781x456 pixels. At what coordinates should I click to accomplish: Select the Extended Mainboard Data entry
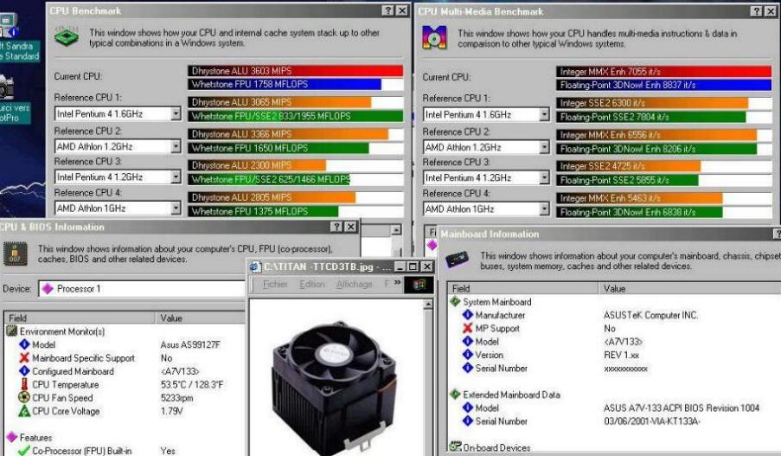513,395
